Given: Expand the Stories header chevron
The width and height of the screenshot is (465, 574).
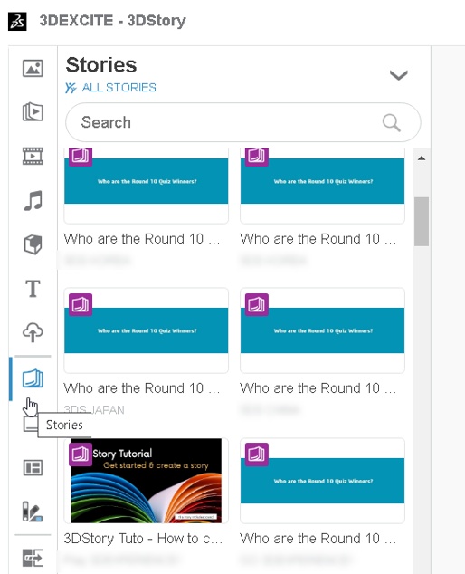Looking at the screenshot, I should point(398,75).
